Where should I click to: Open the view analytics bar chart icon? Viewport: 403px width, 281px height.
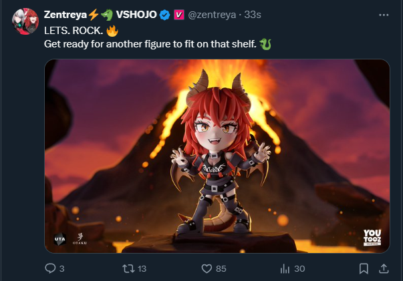pyautogui.click(x=285, y=268)
